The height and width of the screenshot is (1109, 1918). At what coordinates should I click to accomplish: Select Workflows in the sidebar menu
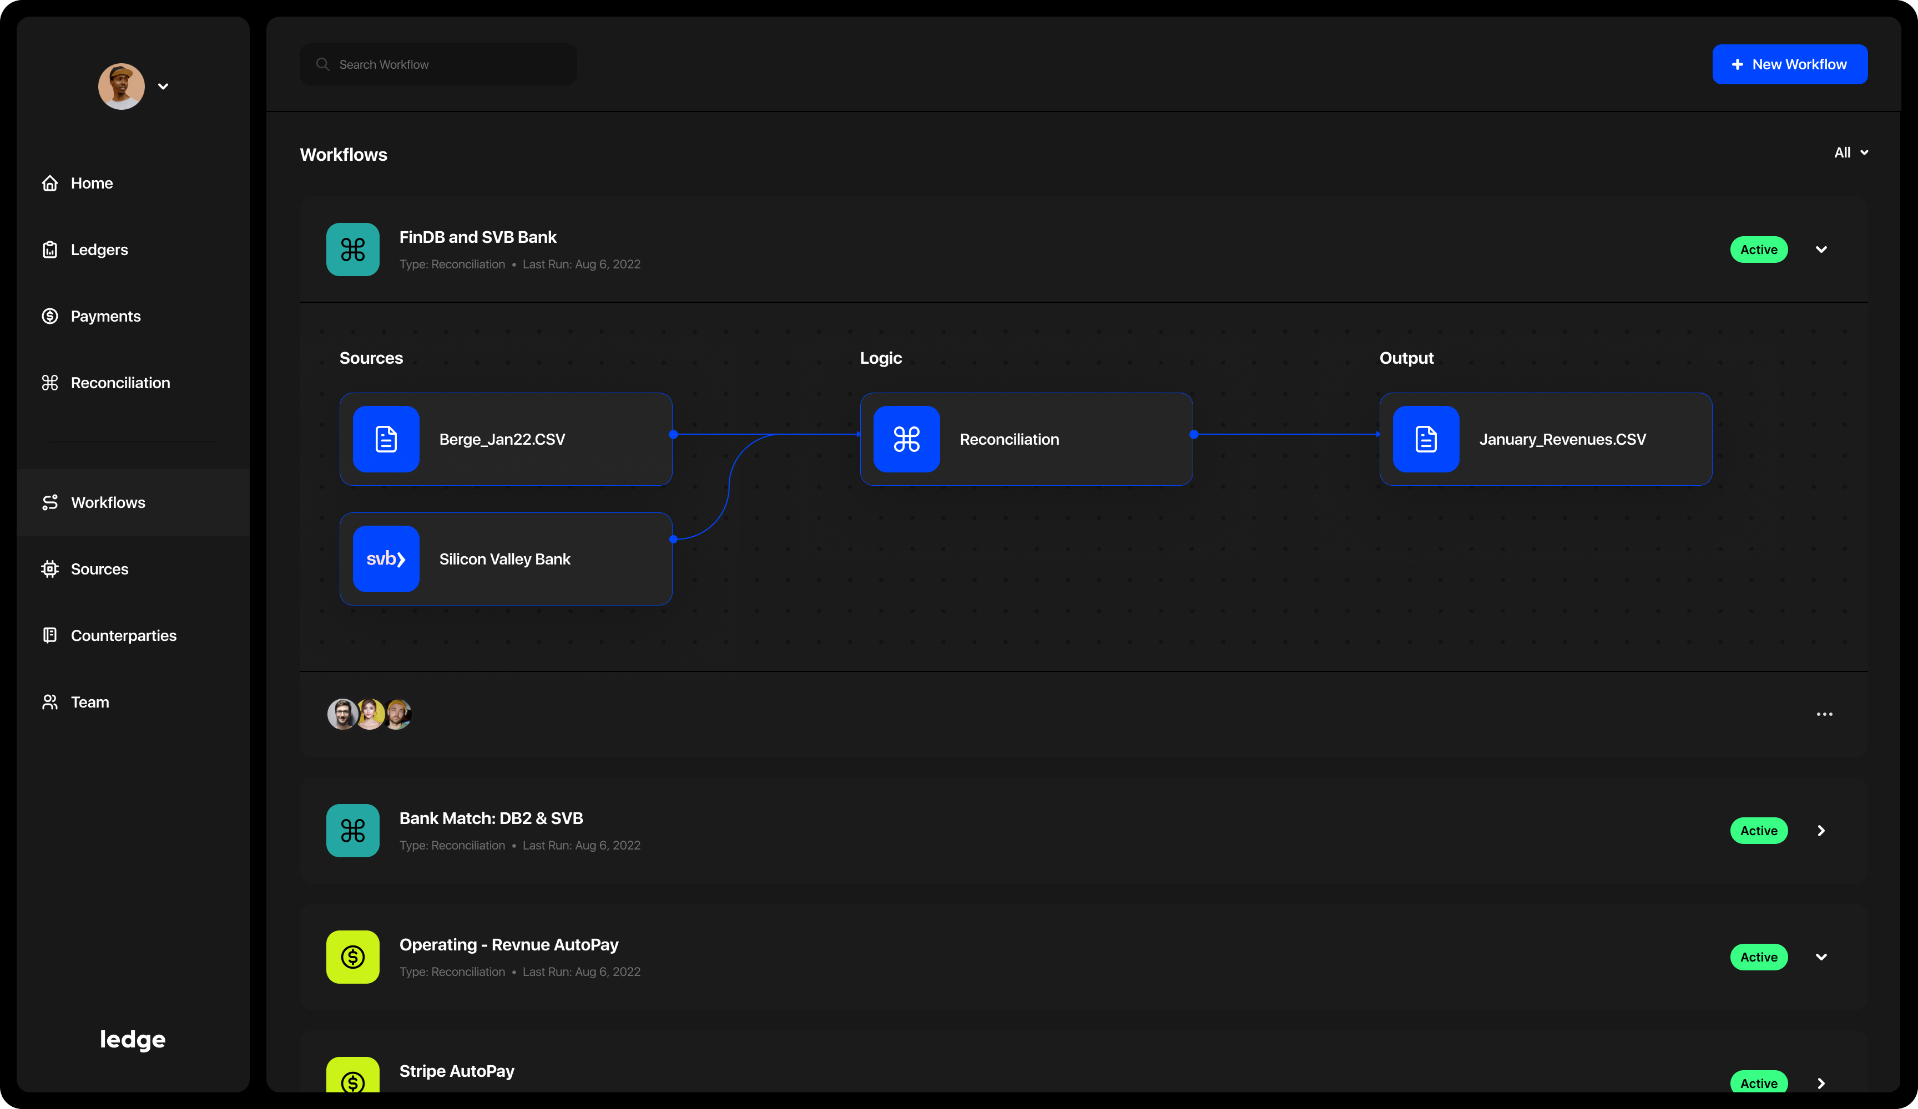pos(107,503)
